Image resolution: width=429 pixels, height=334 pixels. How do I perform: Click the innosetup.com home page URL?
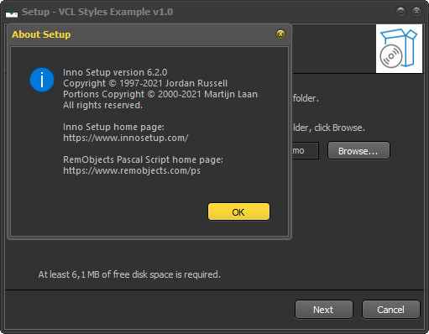pyautogui.click(x=126, y=138)
